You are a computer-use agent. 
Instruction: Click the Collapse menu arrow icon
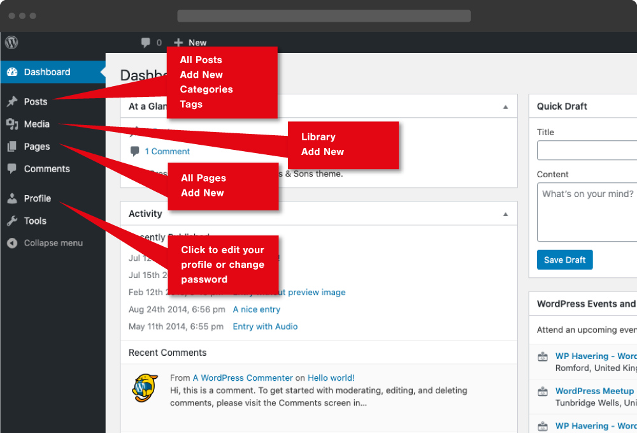click(x=12, y=243)
